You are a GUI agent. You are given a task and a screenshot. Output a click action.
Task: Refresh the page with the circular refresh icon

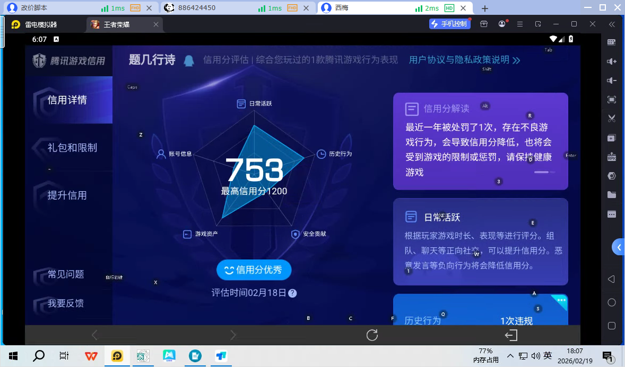371,335
